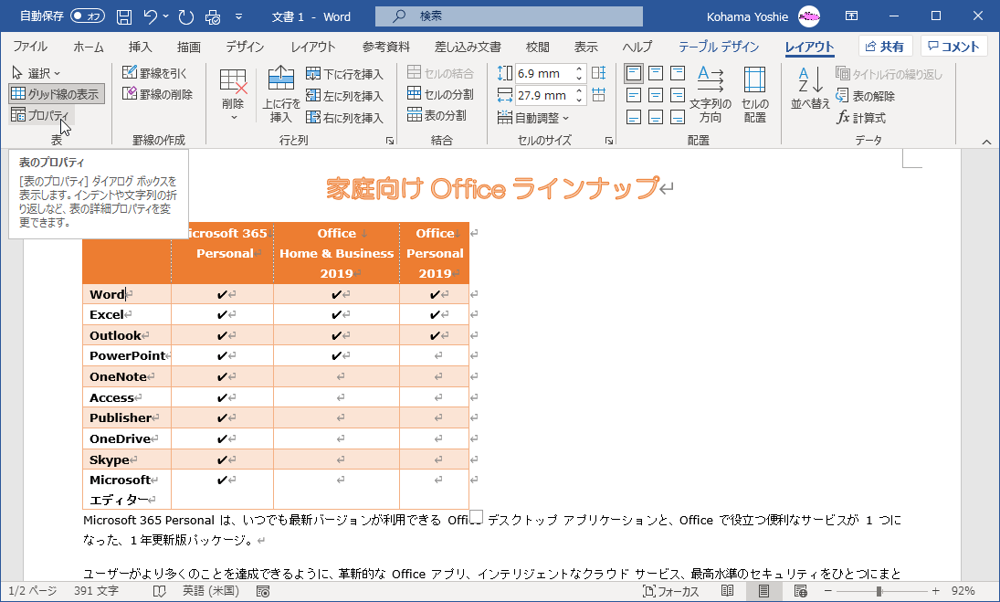This screenshot has width=1000, height=602.
Task: Click 計算式 formula button
Action: point(861,118)
